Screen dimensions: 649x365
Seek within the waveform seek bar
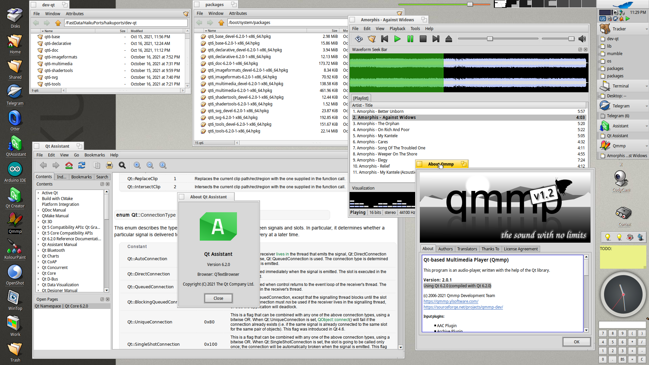pyautogui.click(x=468, y=73)
